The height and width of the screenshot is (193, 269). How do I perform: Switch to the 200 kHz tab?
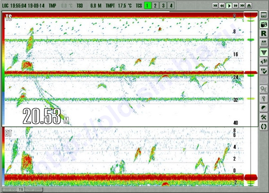point(10,190)
